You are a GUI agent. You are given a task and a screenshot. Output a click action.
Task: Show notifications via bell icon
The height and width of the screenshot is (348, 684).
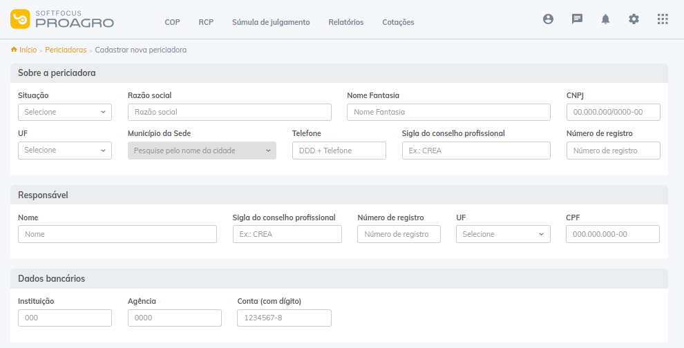(x=605, y=19)
